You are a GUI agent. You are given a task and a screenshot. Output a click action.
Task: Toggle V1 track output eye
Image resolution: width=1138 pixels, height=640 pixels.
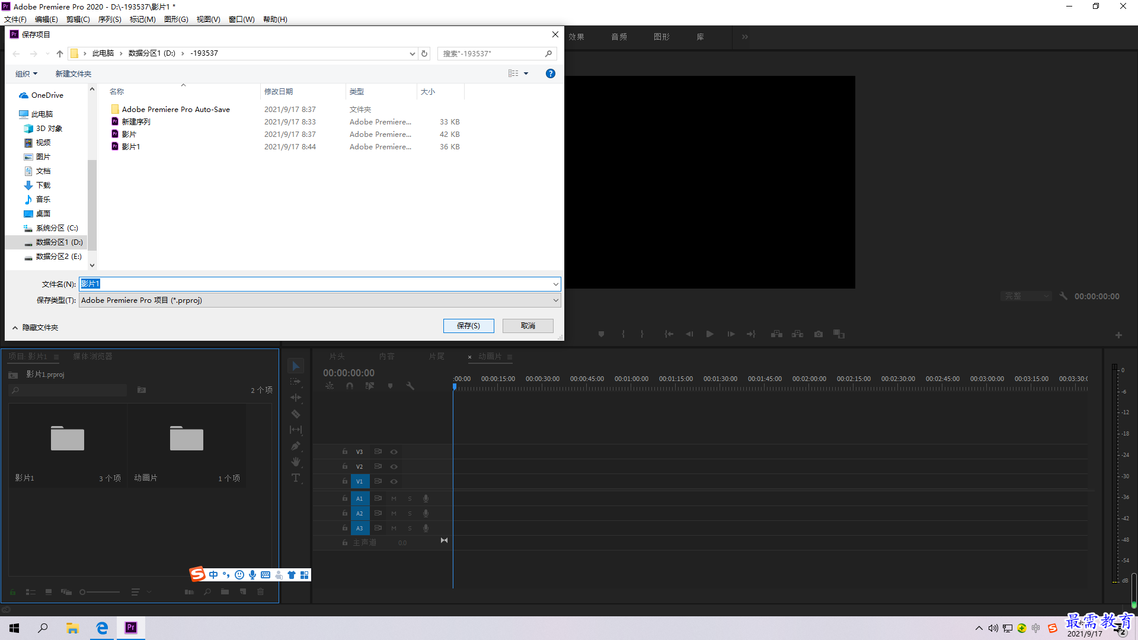click(394, 481)
